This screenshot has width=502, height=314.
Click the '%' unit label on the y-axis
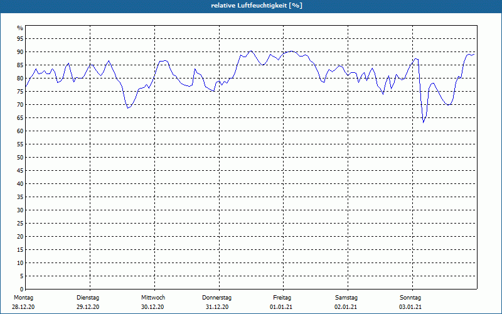click(x=20, y=28)
